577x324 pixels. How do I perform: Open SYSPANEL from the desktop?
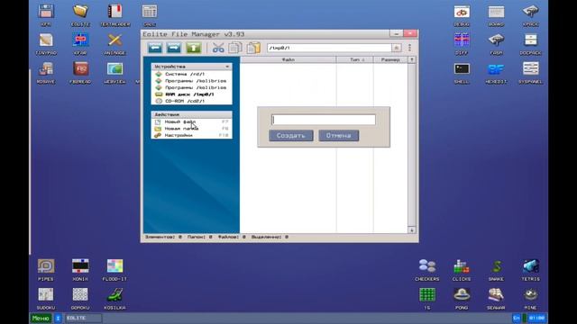point(531,73)
